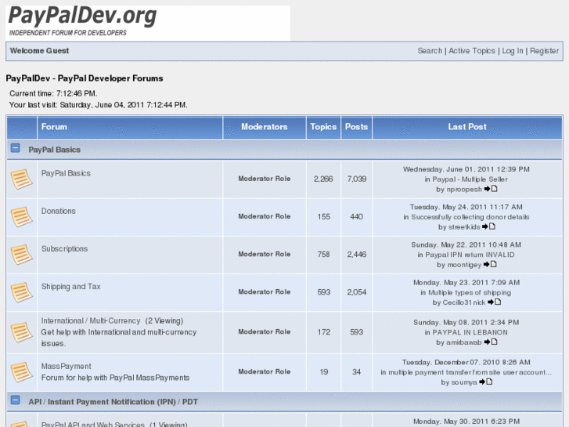This screenshot has height=427, width=569.
Task: View profile of user Cecillo31 nick
Action: 464,302
